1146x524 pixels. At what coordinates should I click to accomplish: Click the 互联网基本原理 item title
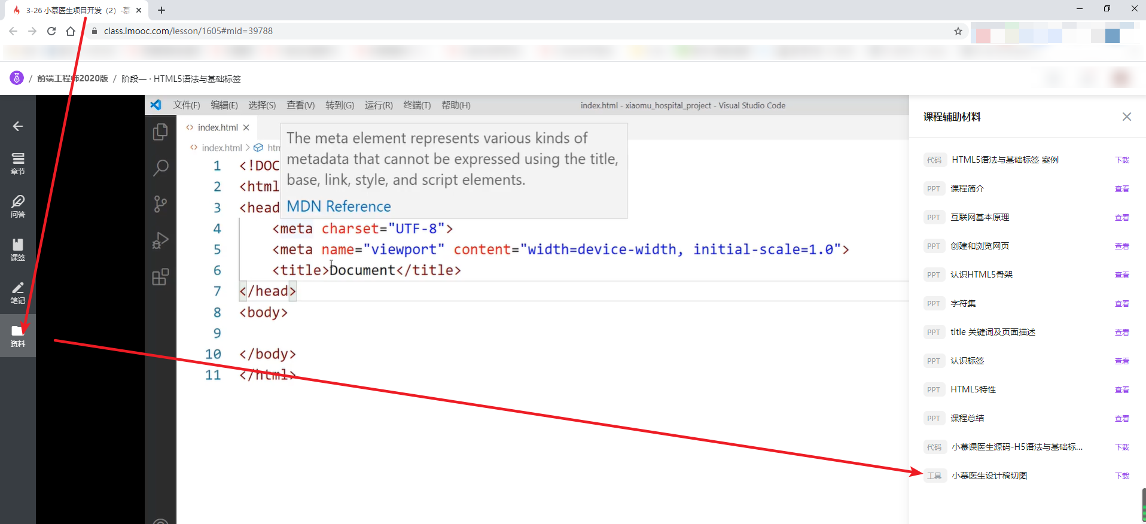[x=980, y=217]
